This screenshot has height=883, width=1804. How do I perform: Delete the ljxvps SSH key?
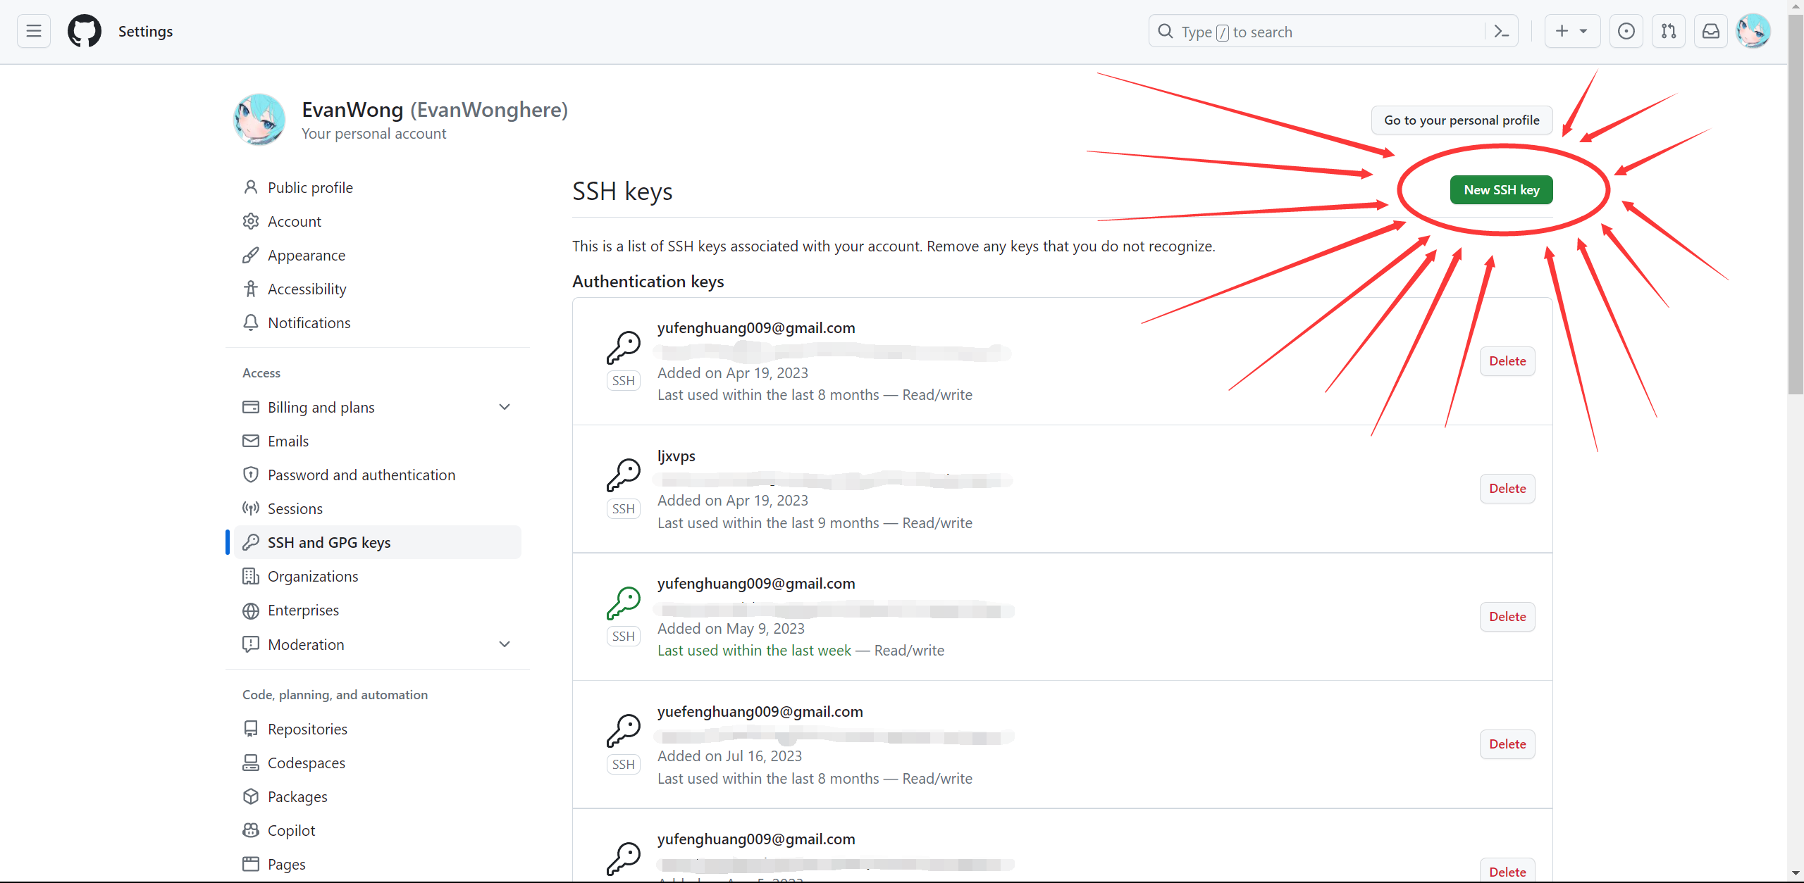click(1507, 489)
